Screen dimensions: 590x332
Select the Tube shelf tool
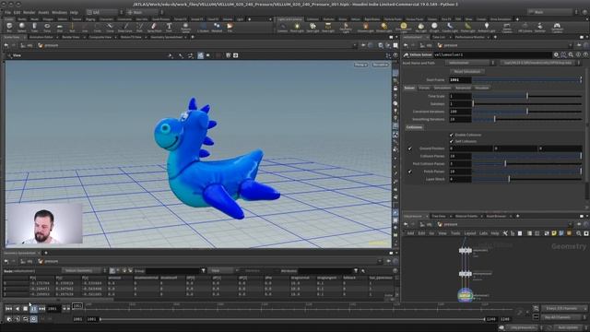(x=34, y=27)
